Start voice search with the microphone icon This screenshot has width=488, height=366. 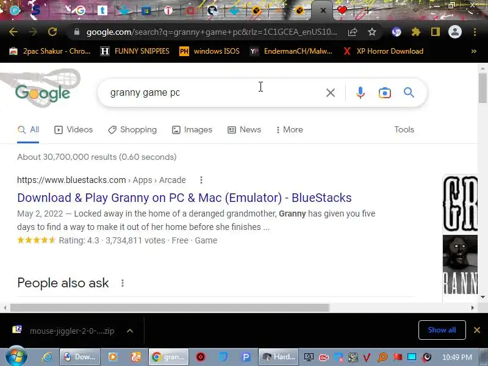(360, 93)
